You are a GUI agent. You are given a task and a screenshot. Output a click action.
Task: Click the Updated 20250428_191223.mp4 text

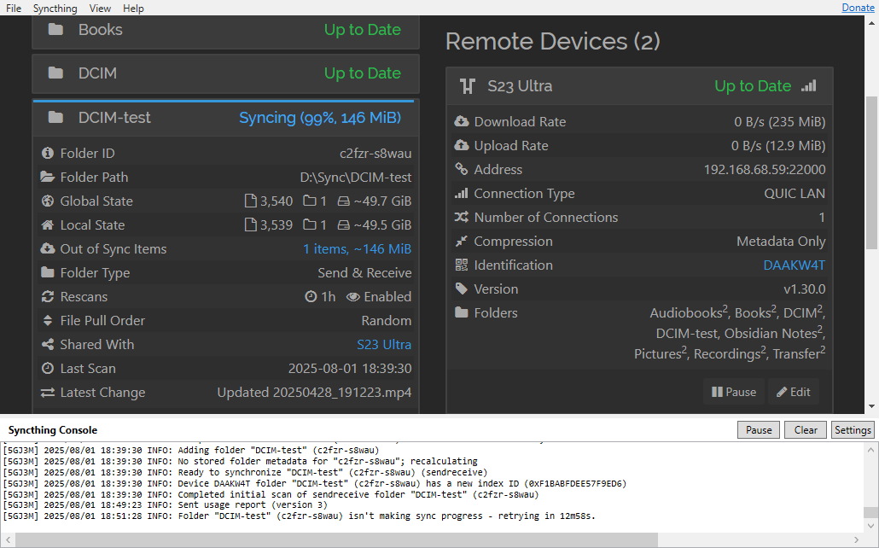pyautogui.click(x=315, y=392)
